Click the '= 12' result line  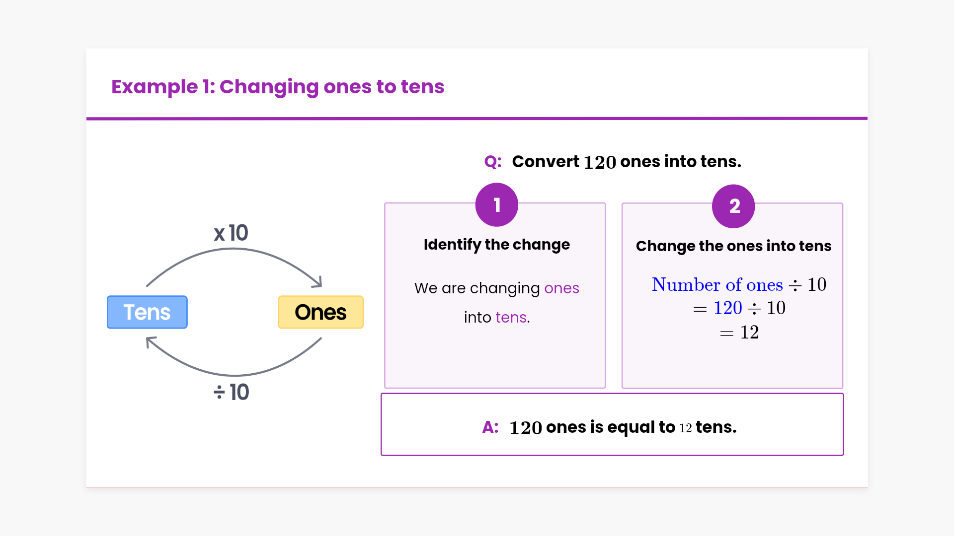739,333
